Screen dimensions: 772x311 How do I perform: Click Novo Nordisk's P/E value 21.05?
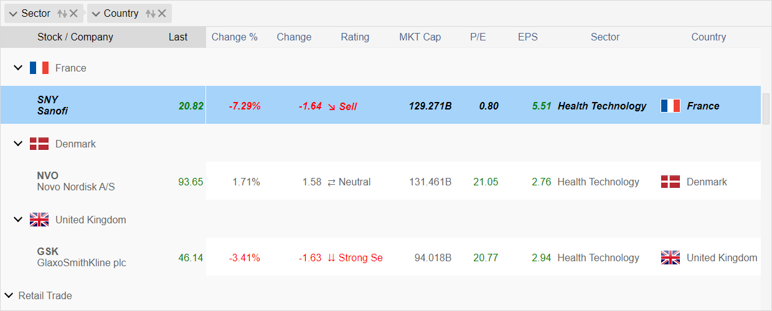point(486,182)
